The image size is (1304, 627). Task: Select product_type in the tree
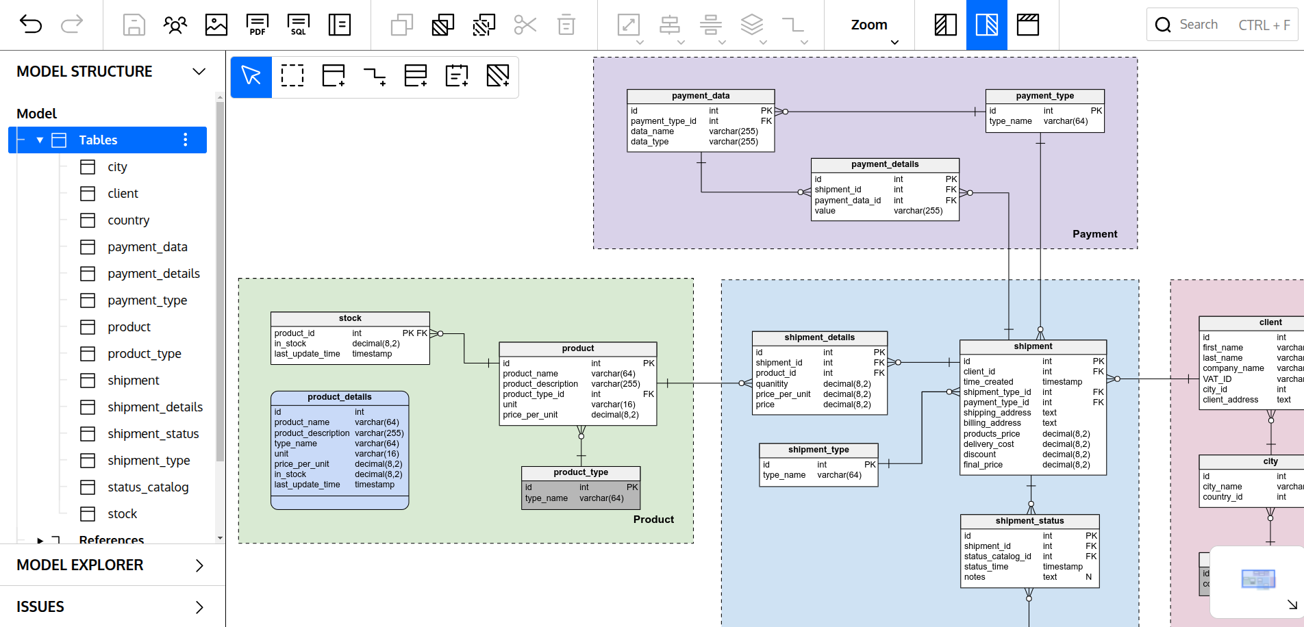pos(144,354)
